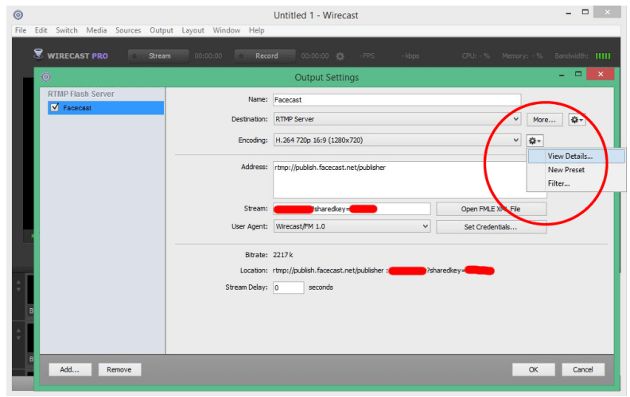Click the Name input field
The image size is (630, 397).
coord(397,100)
